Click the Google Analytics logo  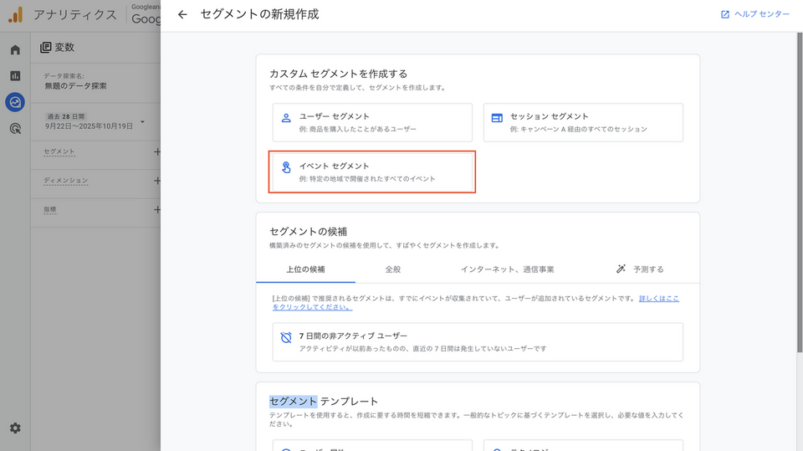15,15
